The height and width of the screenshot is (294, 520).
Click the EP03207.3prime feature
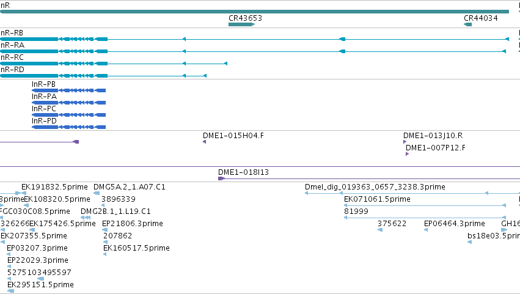click(9, 254)
